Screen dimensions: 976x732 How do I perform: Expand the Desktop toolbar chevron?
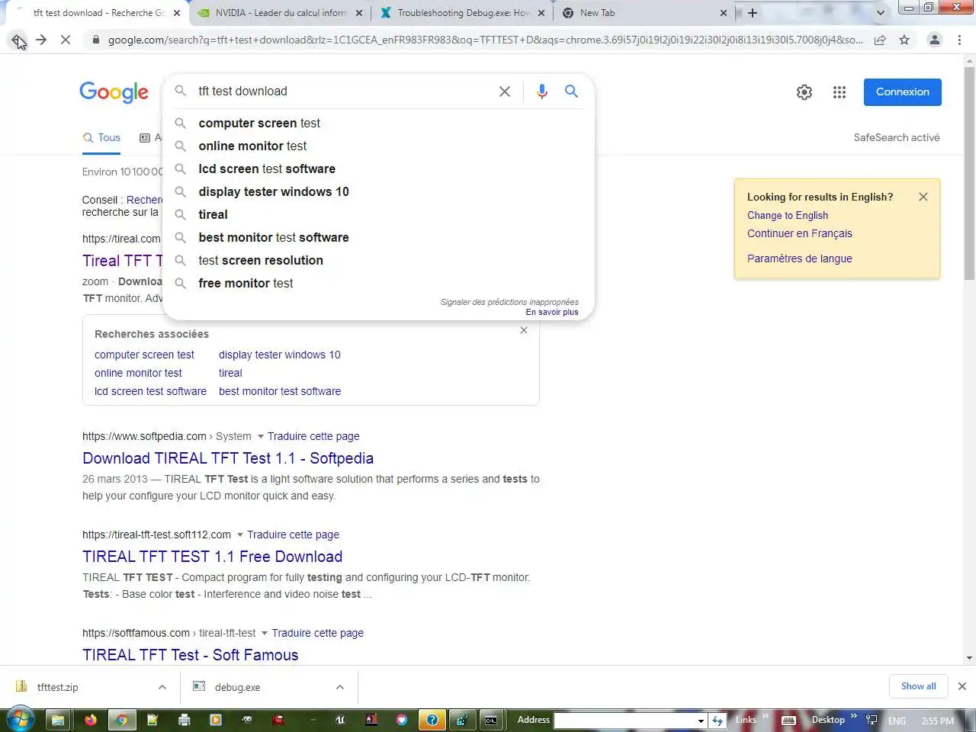(853, 717)
